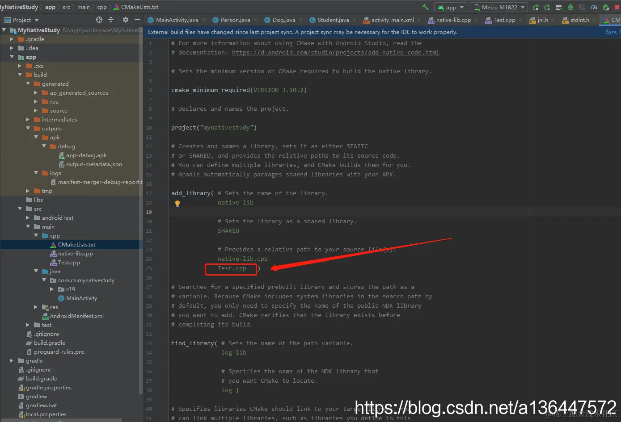This screenshot has width=621, height=422.
Task: Close the jni.h tab
Action: (x=553, y=20)
